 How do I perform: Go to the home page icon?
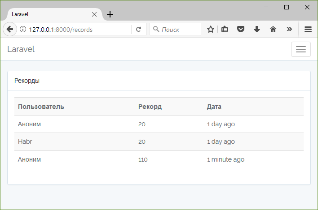[273, 30]
